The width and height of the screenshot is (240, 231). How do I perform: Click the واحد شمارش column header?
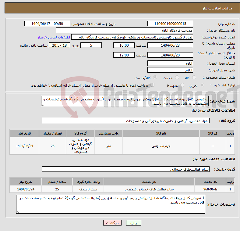click(109, 133)
